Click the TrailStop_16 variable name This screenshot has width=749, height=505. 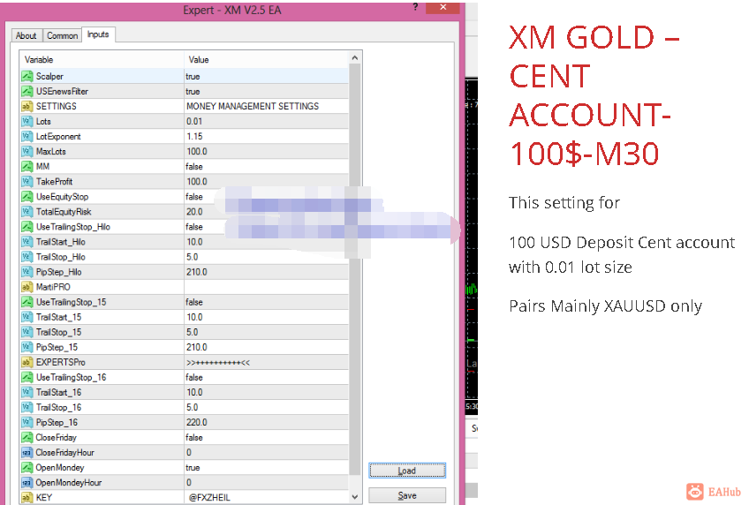click(59, 407)
